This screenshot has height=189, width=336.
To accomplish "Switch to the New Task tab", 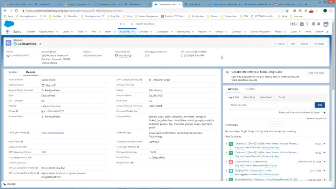I will 250,97.
